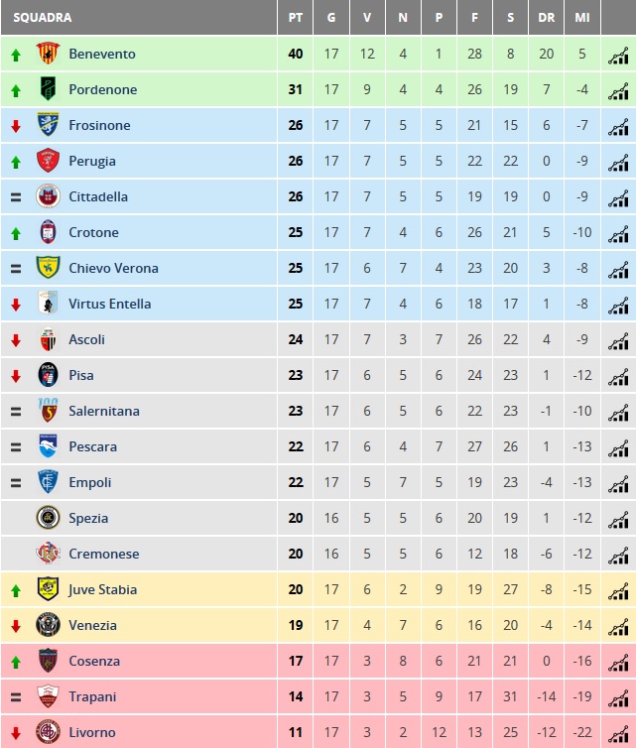Open the trend chart icon for Pordenone
636x748 pixels.
coord(618,90)
